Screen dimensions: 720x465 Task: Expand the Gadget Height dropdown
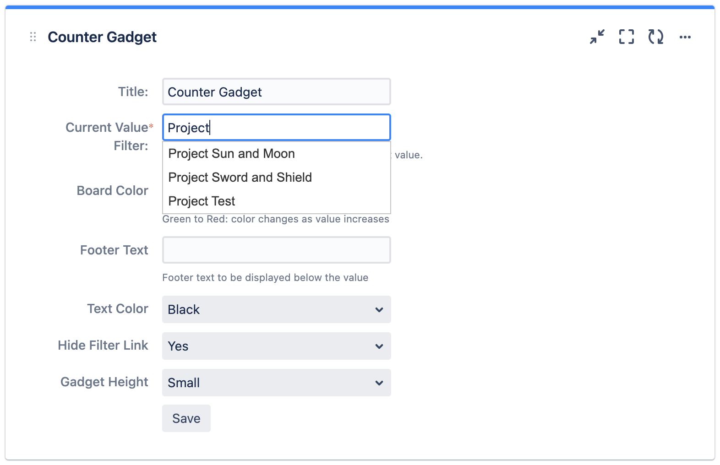(276, 383)
